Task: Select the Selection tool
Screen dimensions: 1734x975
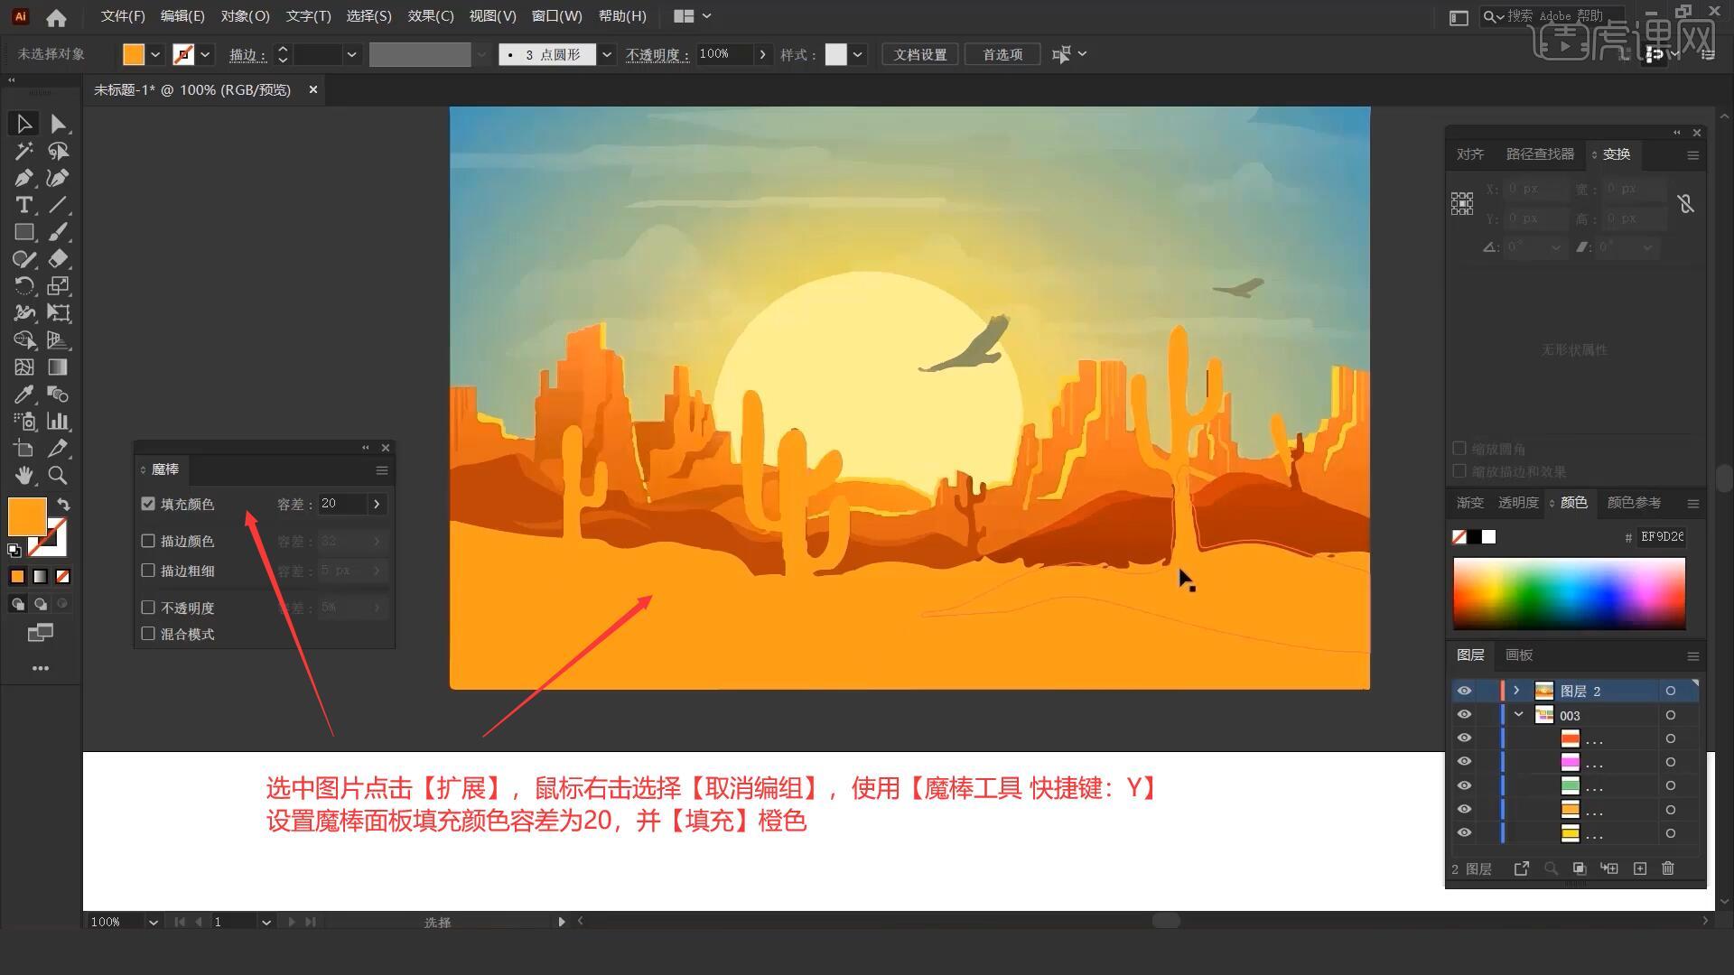Action: point(23,123)
